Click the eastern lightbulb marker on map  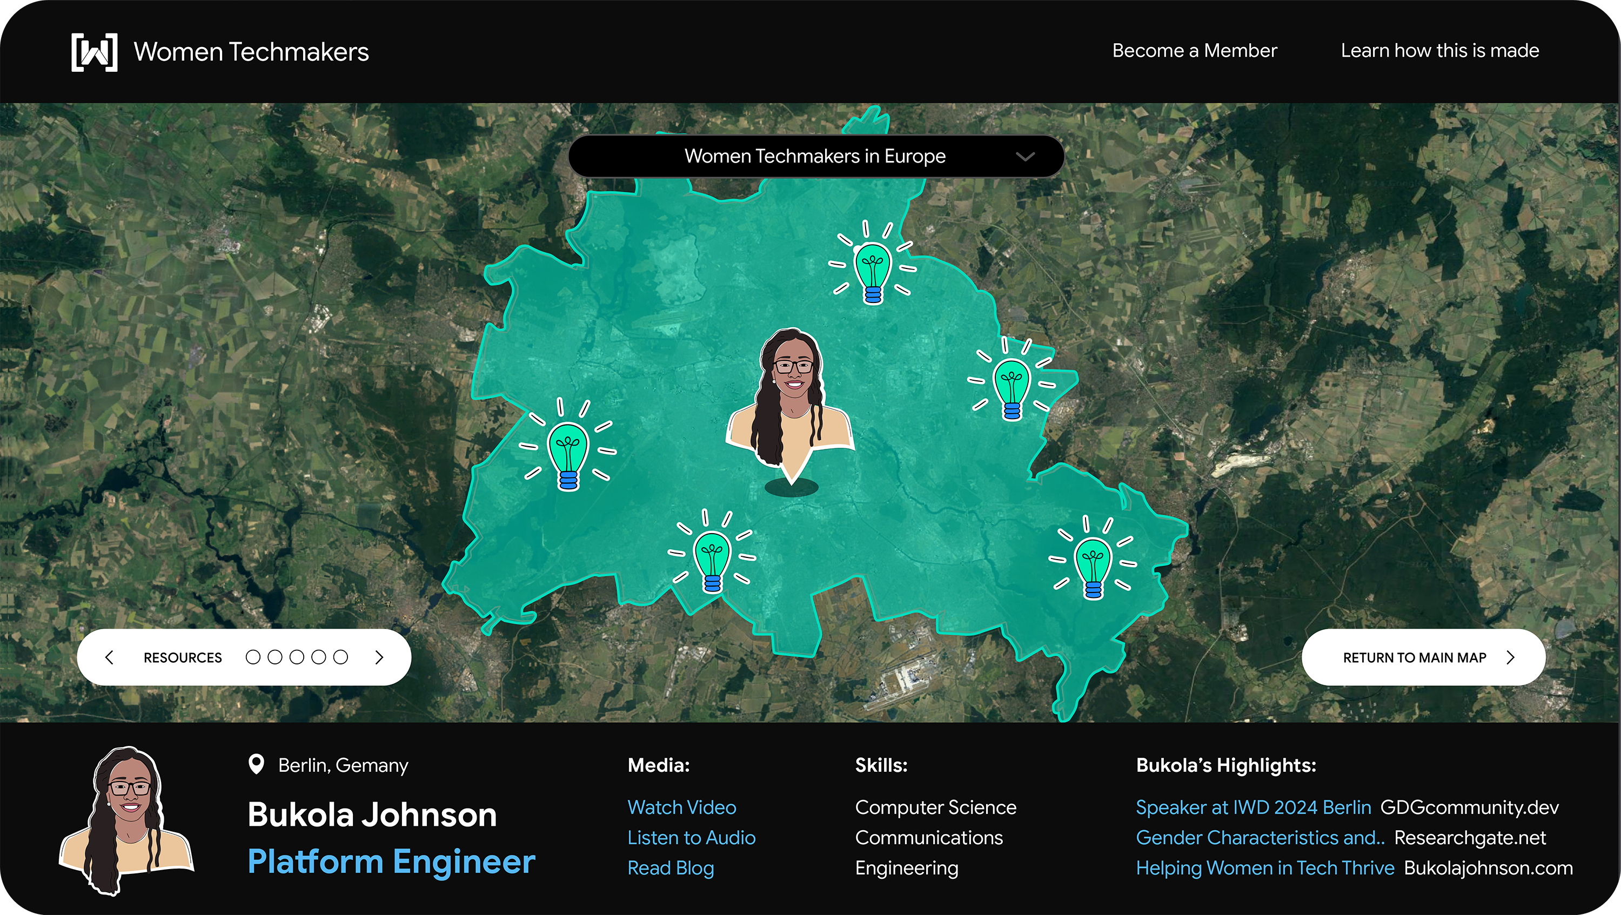(x=1012, y=380)
